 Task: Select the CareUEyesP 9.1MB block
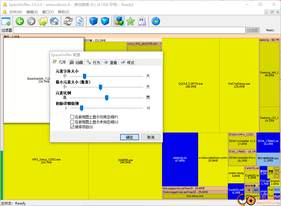point(236,191)
